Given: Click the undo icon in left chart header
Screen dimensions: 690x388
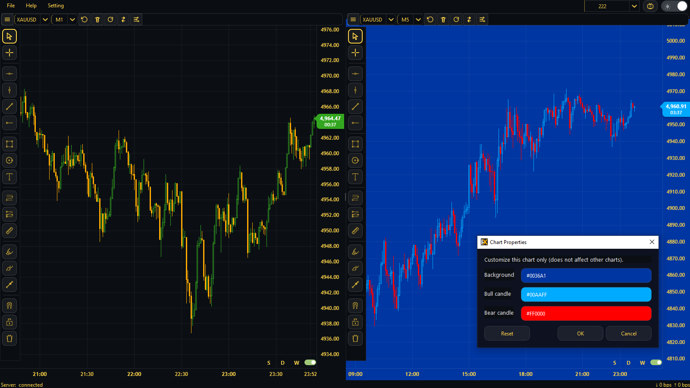Looking at the screenshot, I should [85, 19].
